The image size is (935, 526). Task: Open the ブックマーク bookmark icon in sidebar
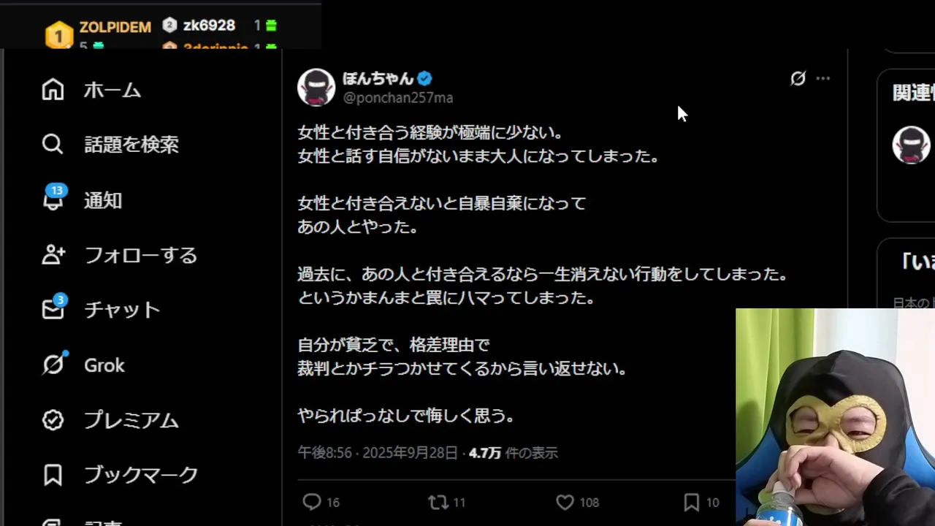click(x=53, y=475)
